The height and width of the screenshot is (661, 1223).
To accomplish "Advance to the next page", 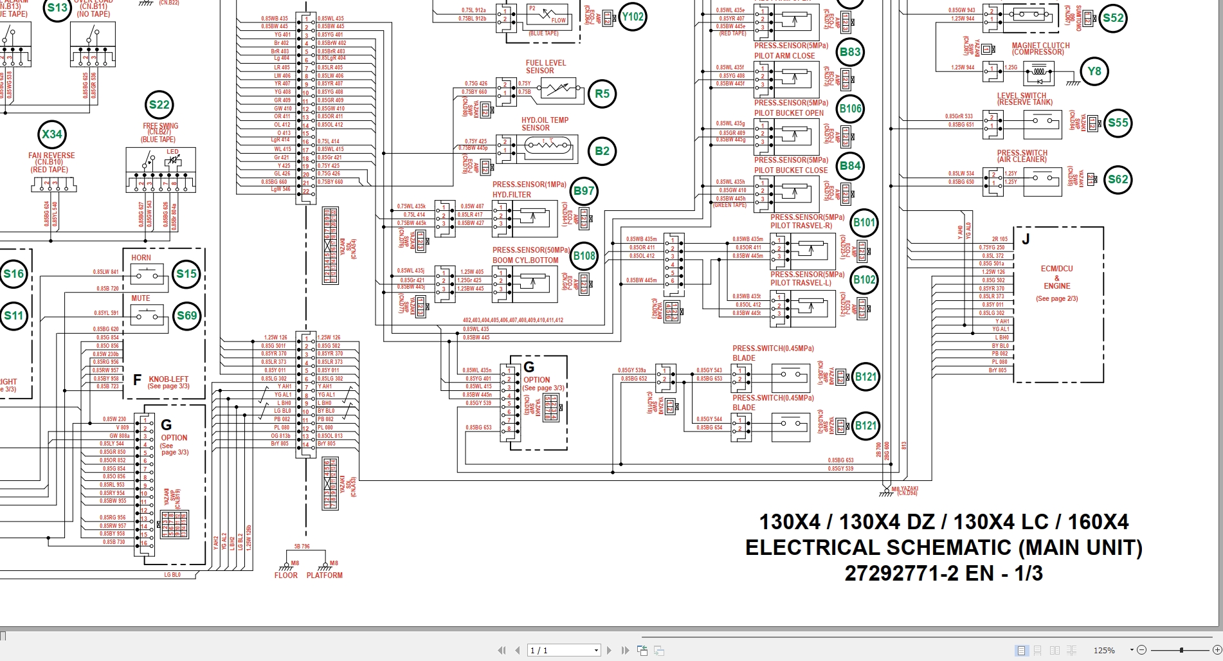I will [609, 650].
